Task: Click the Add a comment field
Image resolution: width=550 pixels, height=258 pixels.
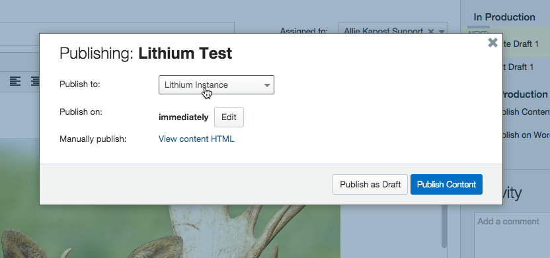Action: [x=512, y=234]
